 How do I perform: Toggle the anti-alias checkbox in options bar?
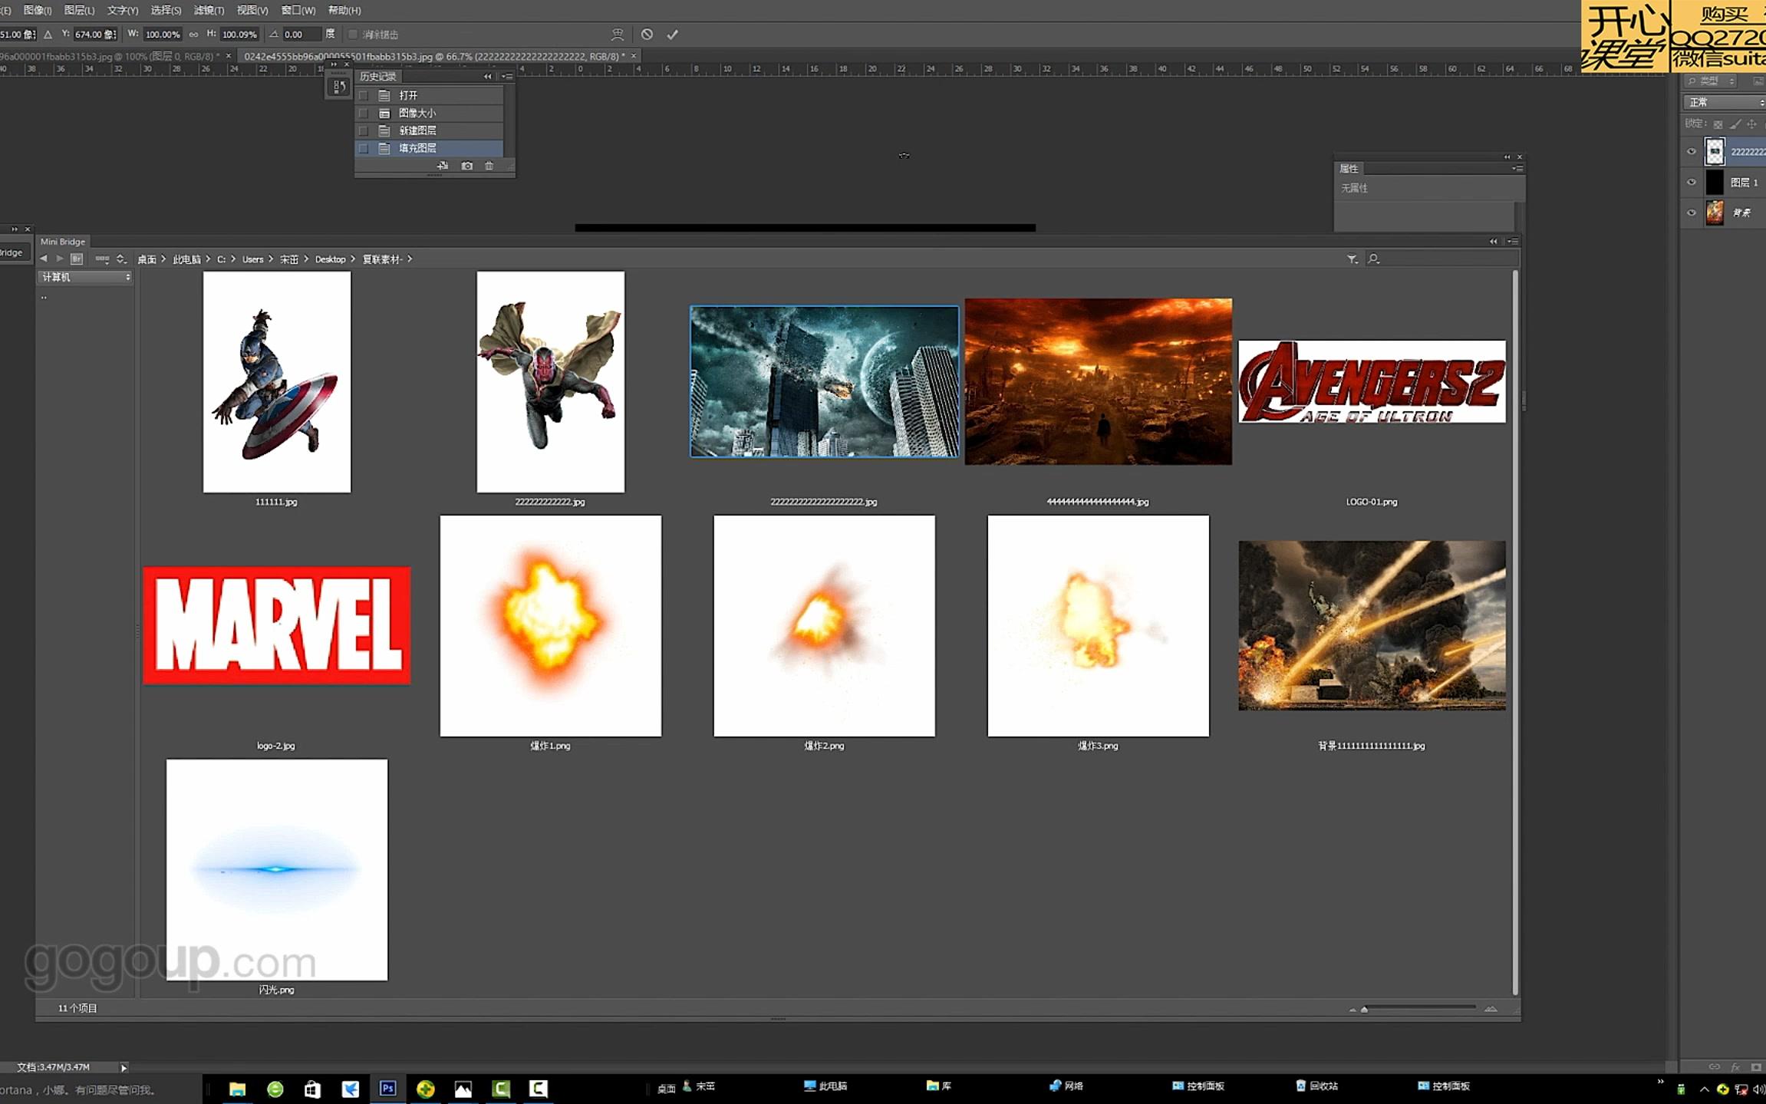coord(353,35)
